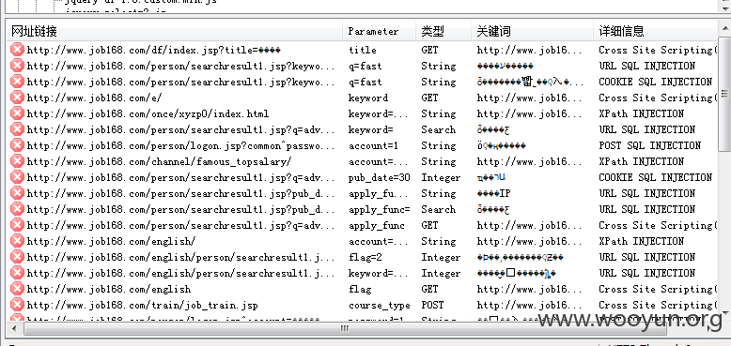The height and width of the screenshot is (346, 731).
Task: Click the red icon of channel/famous_topsalary/ row
Action: coord(17,161)
